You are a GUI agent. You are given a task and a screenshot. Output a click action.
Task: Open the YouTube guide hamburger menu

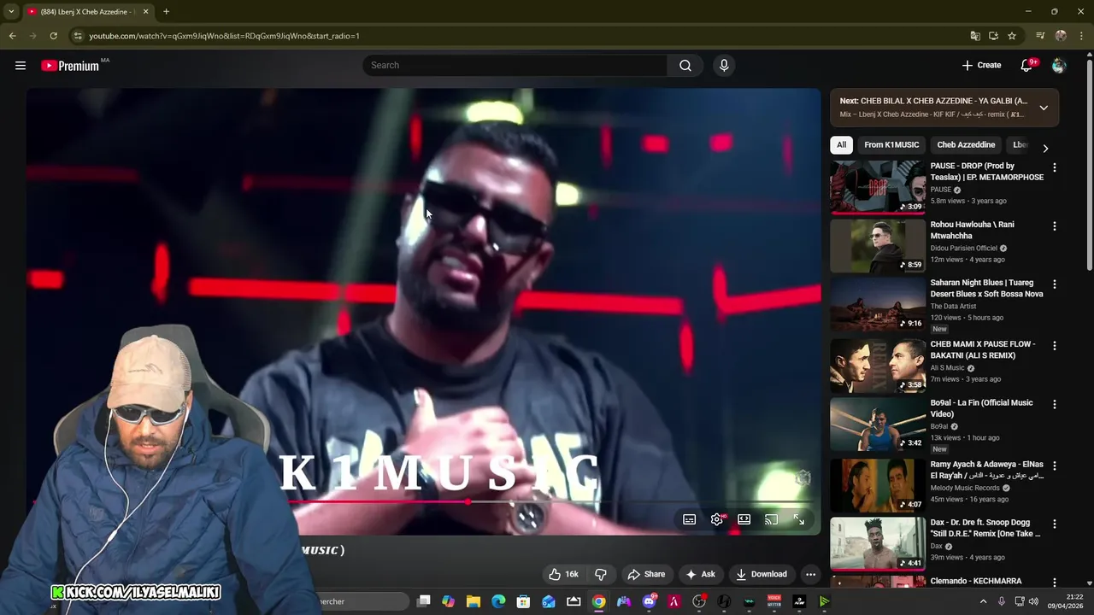tap(21, 65)
